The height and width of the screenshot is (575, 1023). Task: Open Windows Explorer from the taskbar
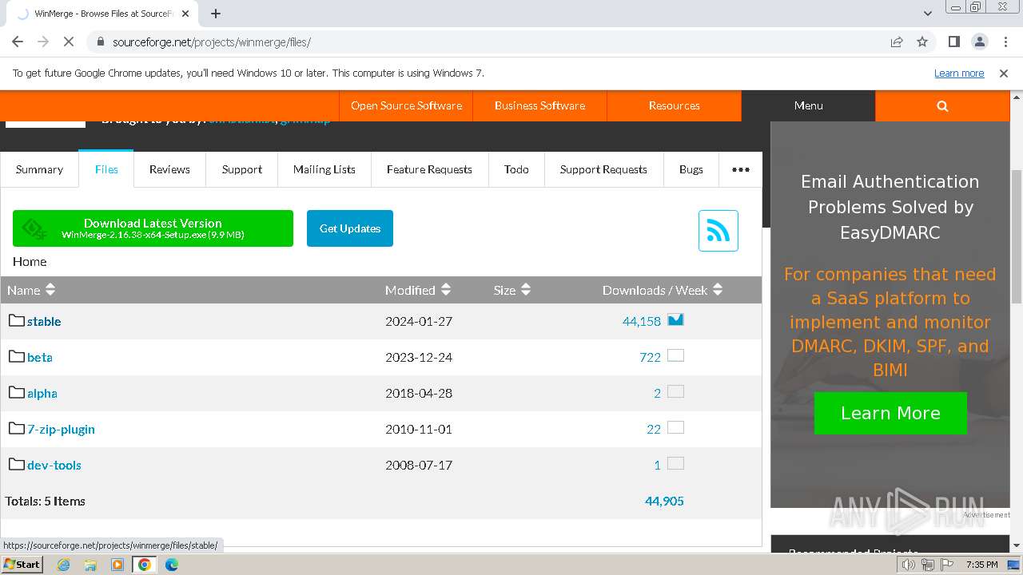pos(90,565)
